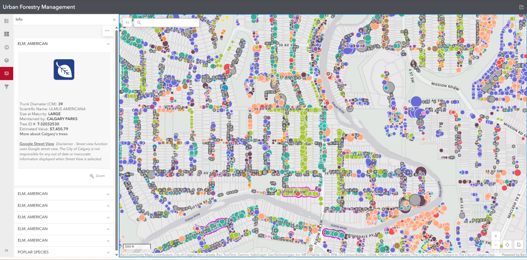
Task: Open the basemap gallery grid icon
Action: 7,34
